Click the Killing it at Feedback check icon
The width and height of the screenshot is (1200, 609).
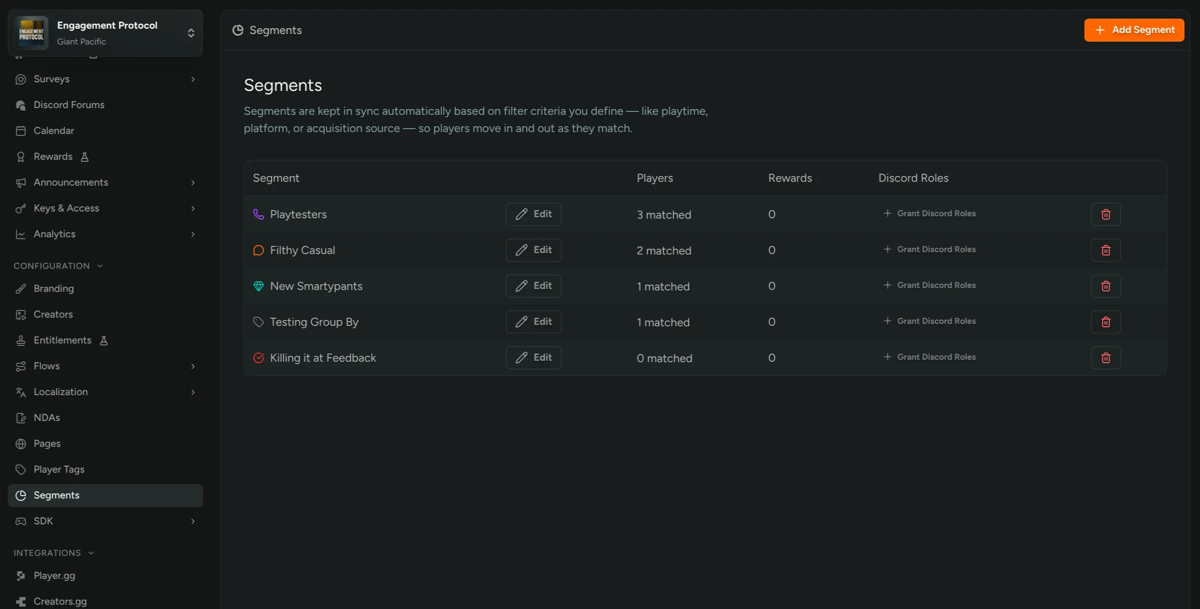coord(258,358)
